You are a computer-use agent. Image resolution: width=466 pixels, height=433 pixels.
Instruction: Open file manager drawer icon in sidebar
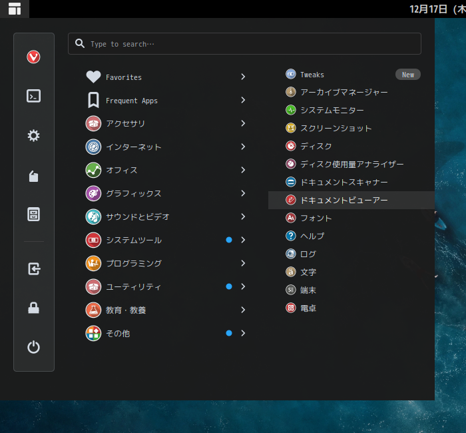tap(33, 214)
